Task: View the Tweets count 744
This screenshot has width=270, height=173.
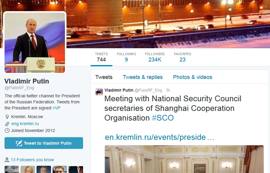Action: [x=101, y=57]
